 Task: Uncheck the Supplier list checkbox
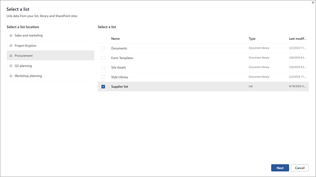(x=103, y=87)
